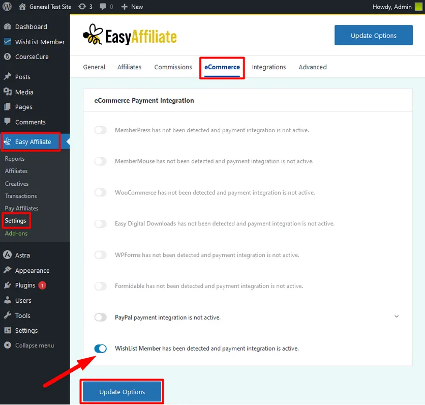This screenshot has width=425, height=405.
Task: Expand the PayPal integration chevron
Action: point(396,316)
